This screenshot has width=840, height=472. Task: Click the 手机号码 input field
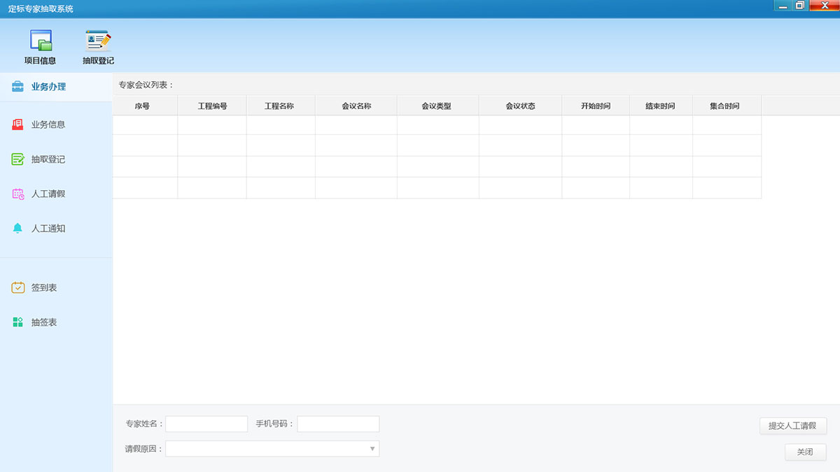coord(338,424)
